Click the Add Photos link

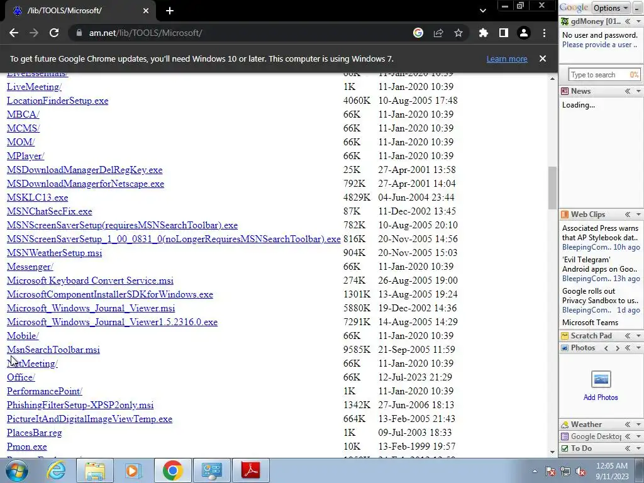(601, 397)
